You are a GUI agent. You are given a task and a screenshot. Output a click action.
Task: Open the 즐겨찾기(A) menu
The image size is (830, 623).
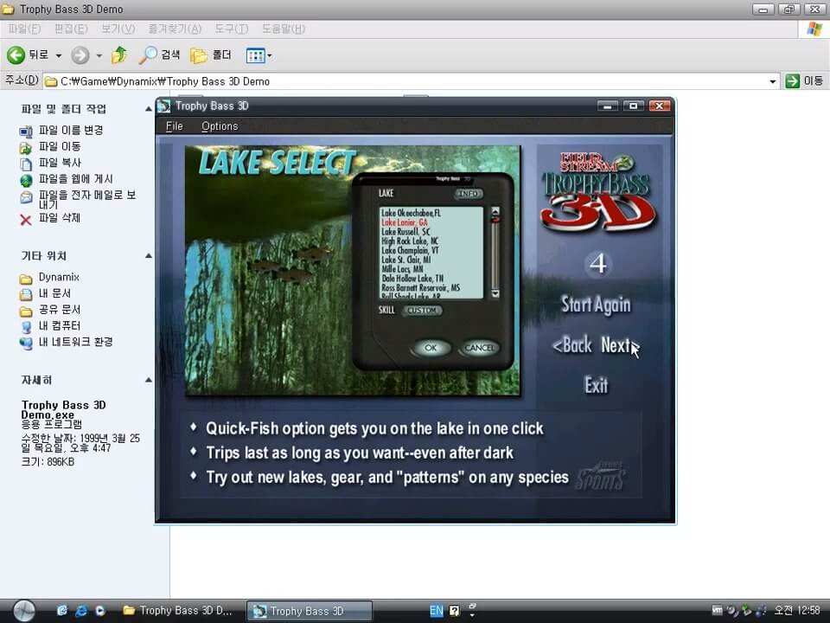point(176,29)
